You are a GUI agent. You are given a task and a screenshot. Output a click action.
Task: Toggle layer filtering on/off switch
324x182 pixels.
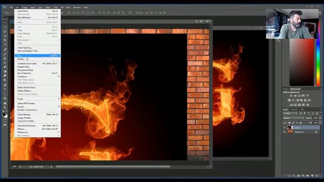(320, 113)
